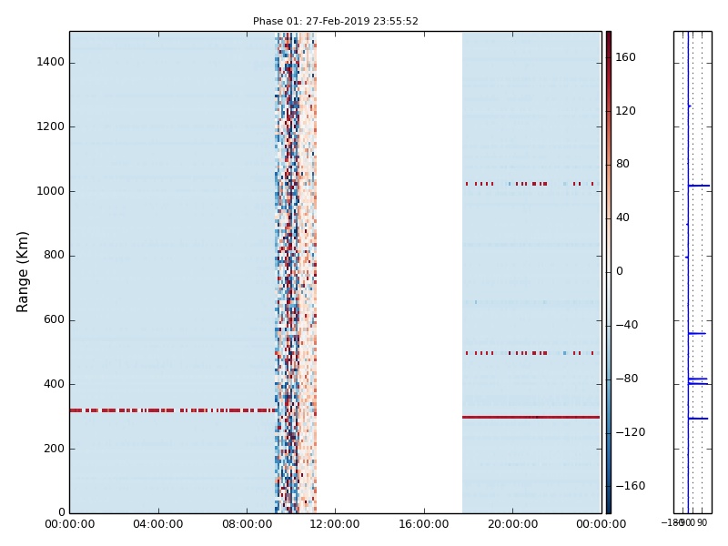The image size is (728, 546).
Task: Click the noisy phase band around 10:00:00
Action: [x=296, y=272]
